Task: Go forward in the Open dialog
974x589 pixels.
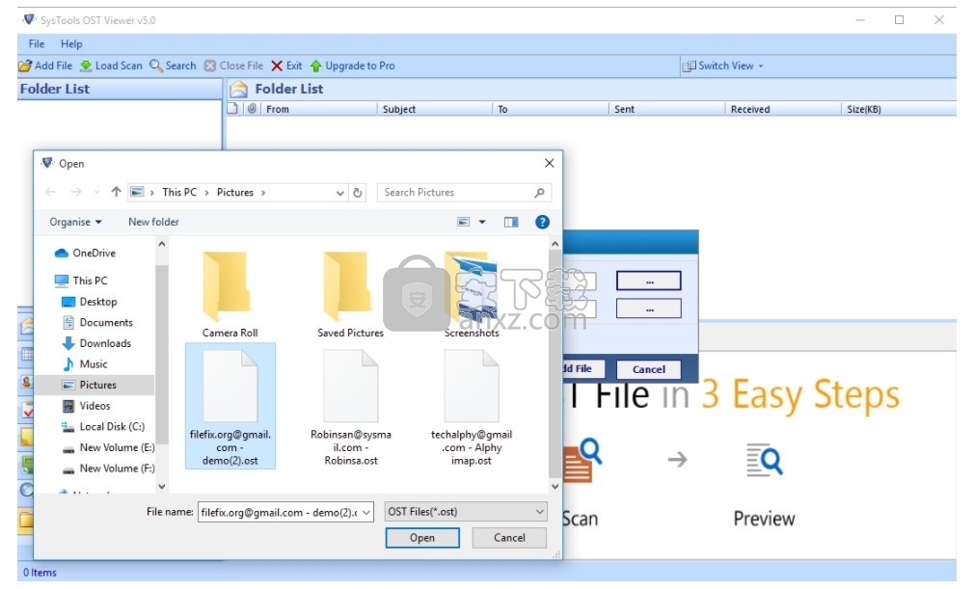Action: coord(76,193)
